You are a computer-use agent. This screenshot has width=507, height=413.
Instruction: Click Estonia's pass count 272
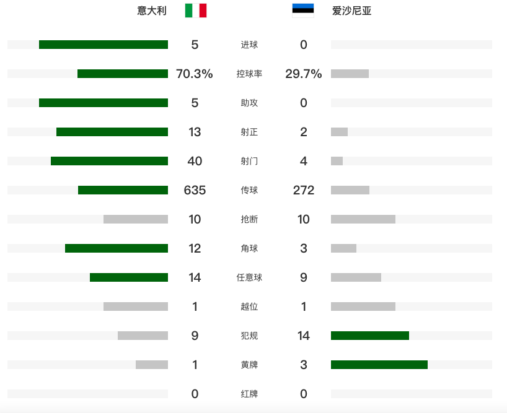pyautogui.click(x=304, y=190)
